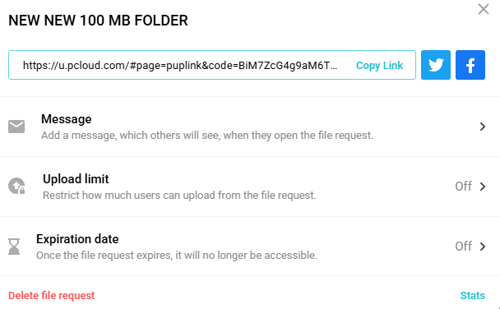
Task: Open the Message option title
Action: [67, 119]
